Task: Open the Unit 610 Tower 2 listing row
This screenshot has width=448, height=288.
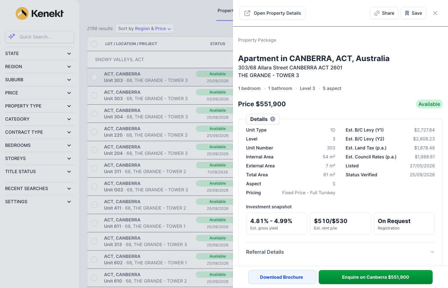Action: tap(160, 278)
